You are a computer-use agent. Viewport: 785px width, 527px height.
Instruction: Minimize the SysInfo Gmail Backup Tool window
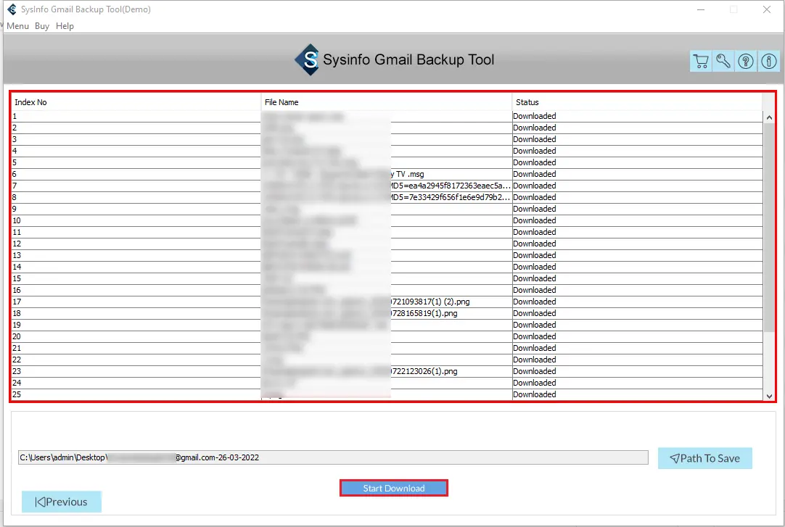coord(701,9)
